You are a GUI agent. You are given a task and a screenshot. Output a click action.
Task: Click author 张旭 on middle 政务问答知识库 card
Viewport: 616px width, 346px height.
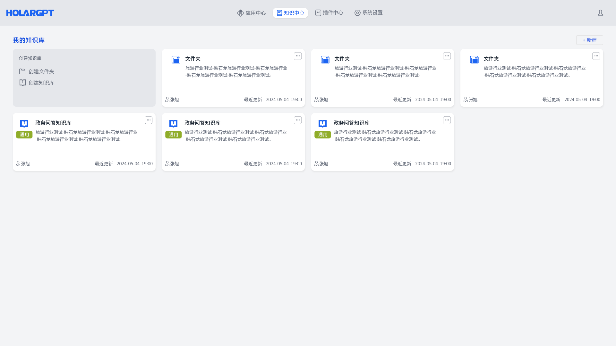[x=172, y=164]
